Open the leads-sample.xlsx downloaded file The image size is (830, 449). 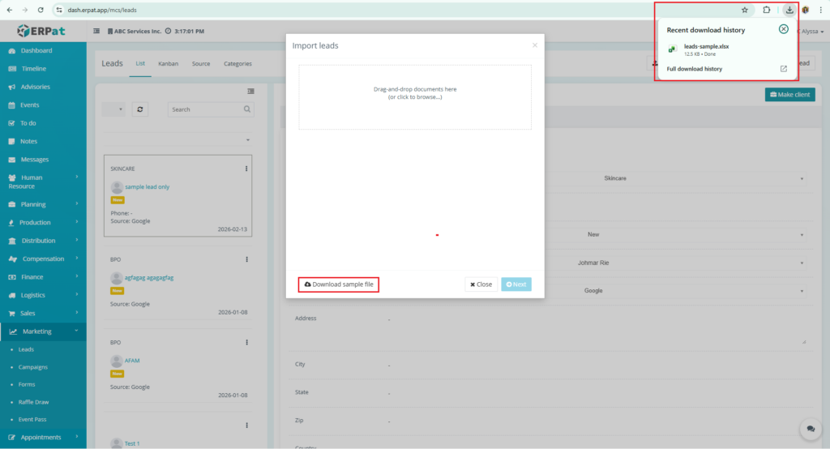[705, 46]
